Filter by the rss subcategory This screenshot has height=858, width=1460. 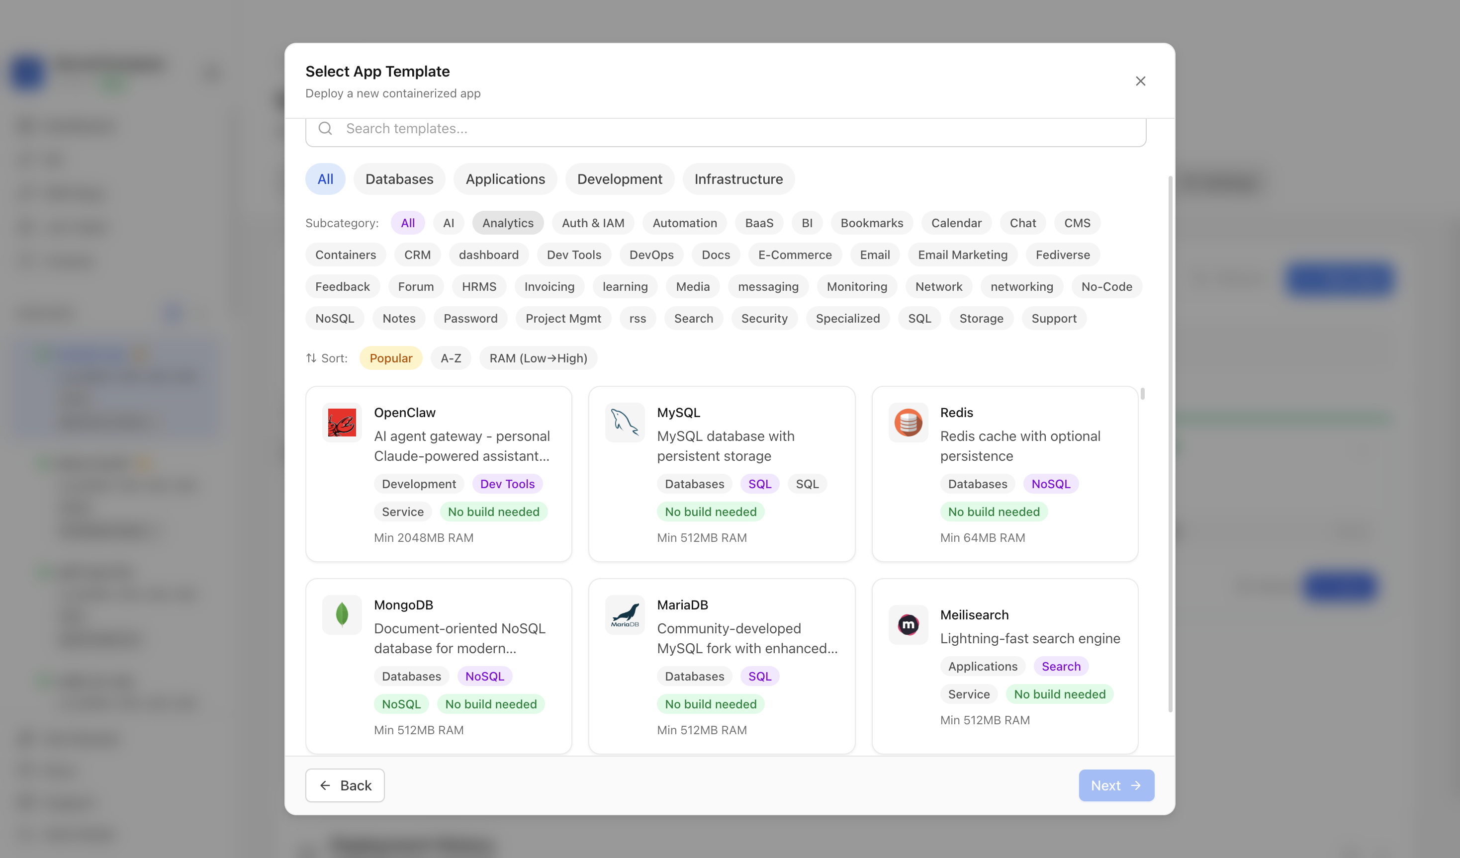(x=638, y=318)
